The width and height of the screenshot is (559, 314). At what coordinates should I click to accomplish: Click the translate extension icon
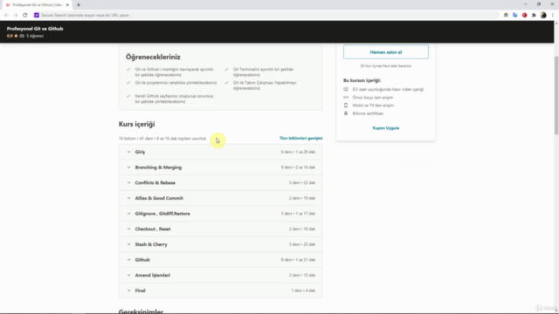tap(515, 16)
